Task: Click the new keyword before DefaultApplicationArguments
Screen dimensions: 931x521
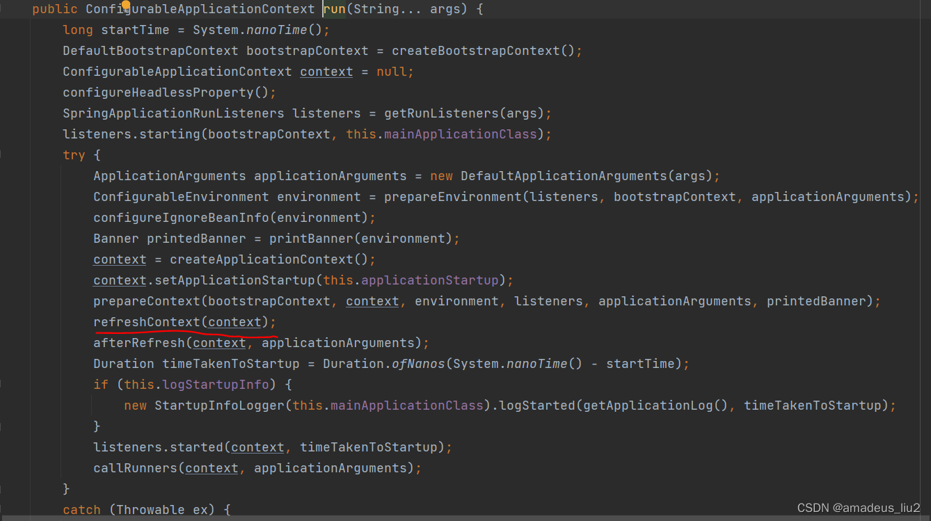Action: (x=441, y=176)
